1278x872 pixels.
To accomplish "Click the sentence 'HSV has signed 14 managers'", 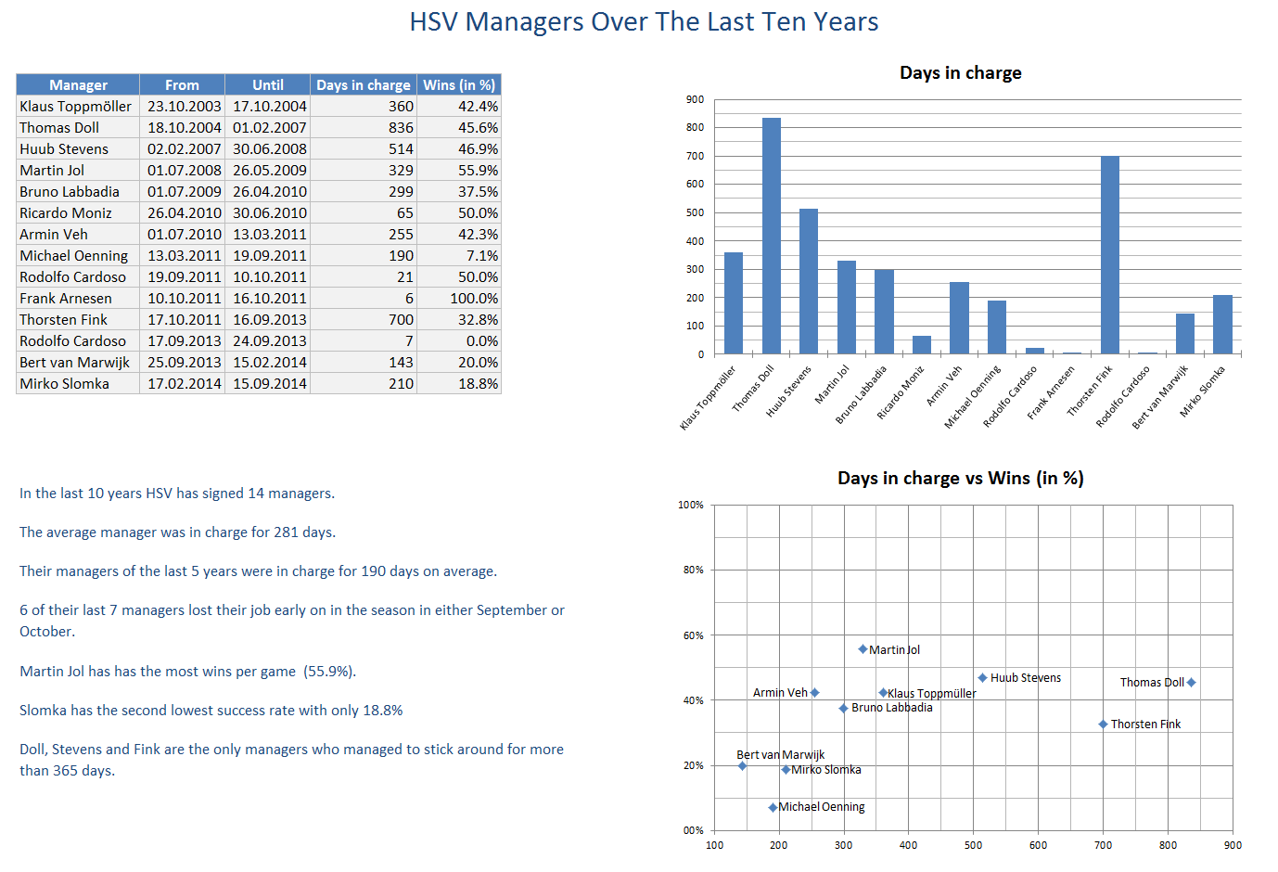I will (177, 494).
